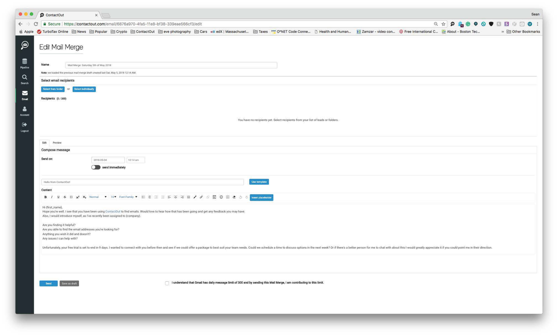
Task: Undo the last edit
Action: click(x=240, y=197)
